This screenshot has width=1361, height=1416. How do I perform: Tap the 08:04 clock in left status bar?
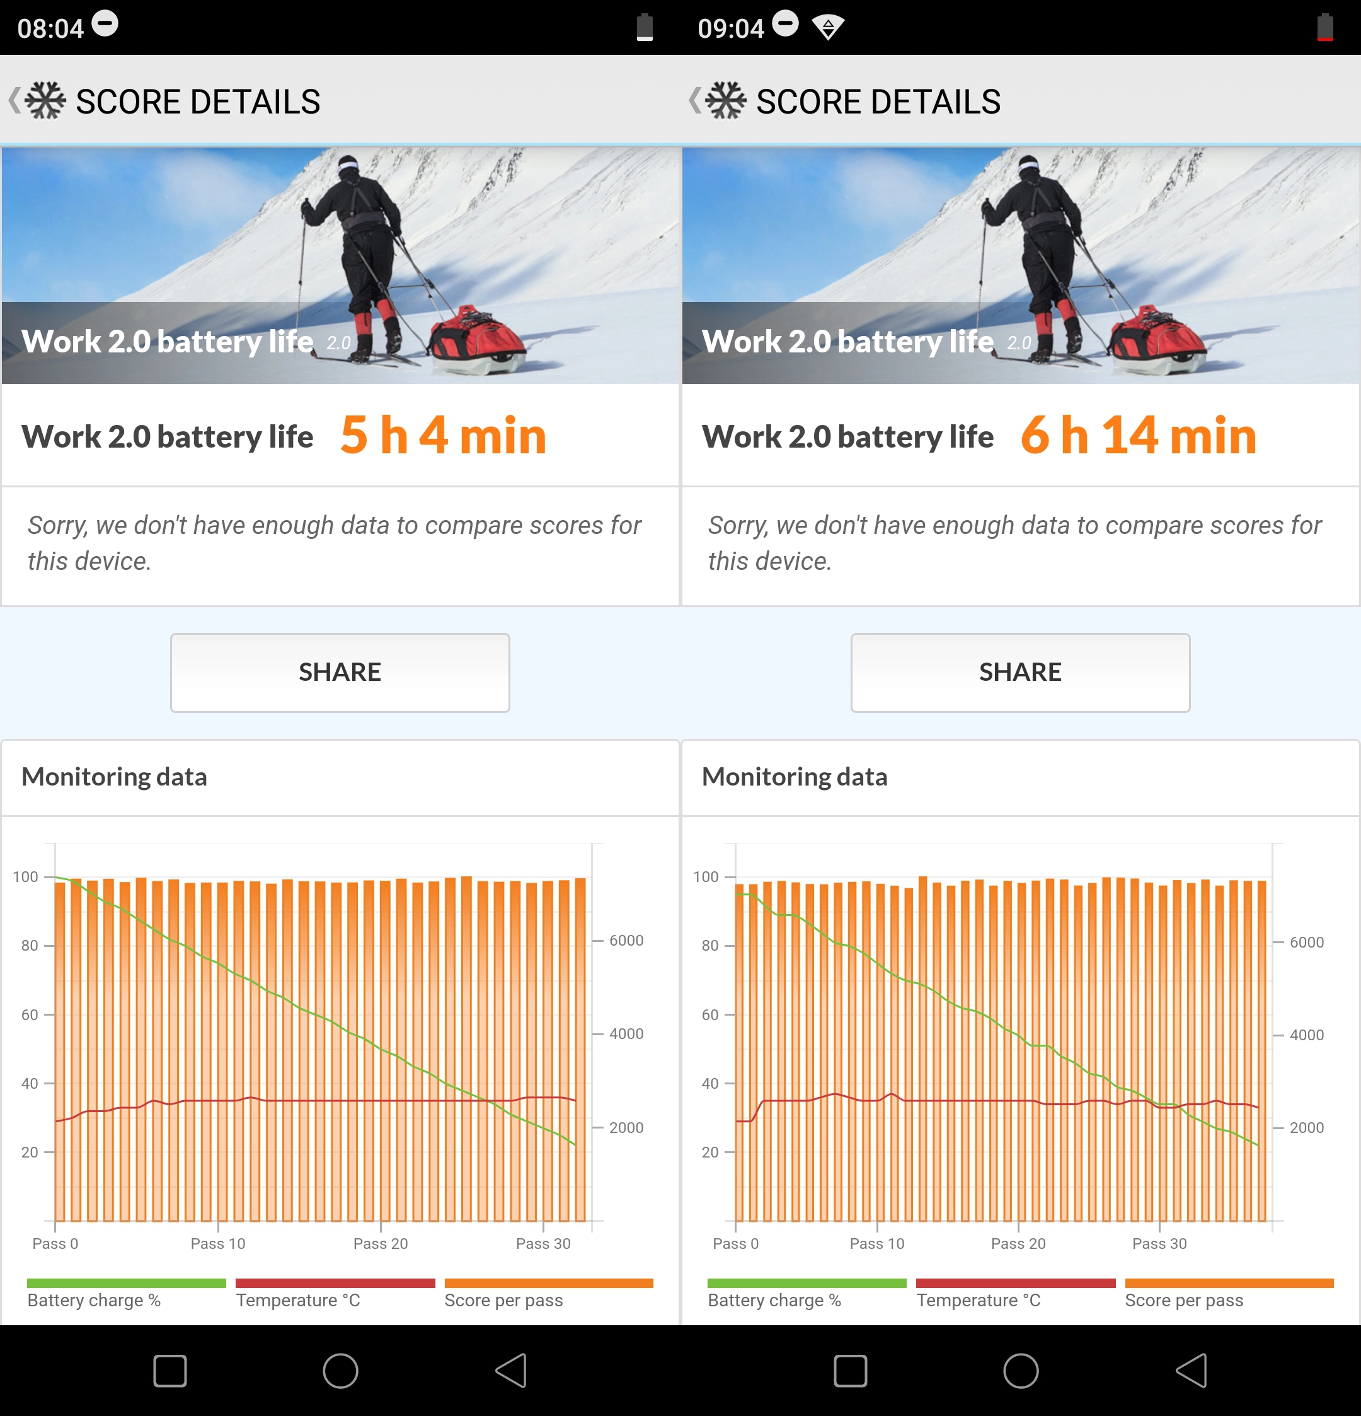pyautogui.click(x=50, y=28)
